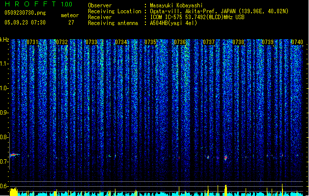This screenshot has height=196, width=309.
Task: Click the 0735 time marker
Action: (150, 42)
